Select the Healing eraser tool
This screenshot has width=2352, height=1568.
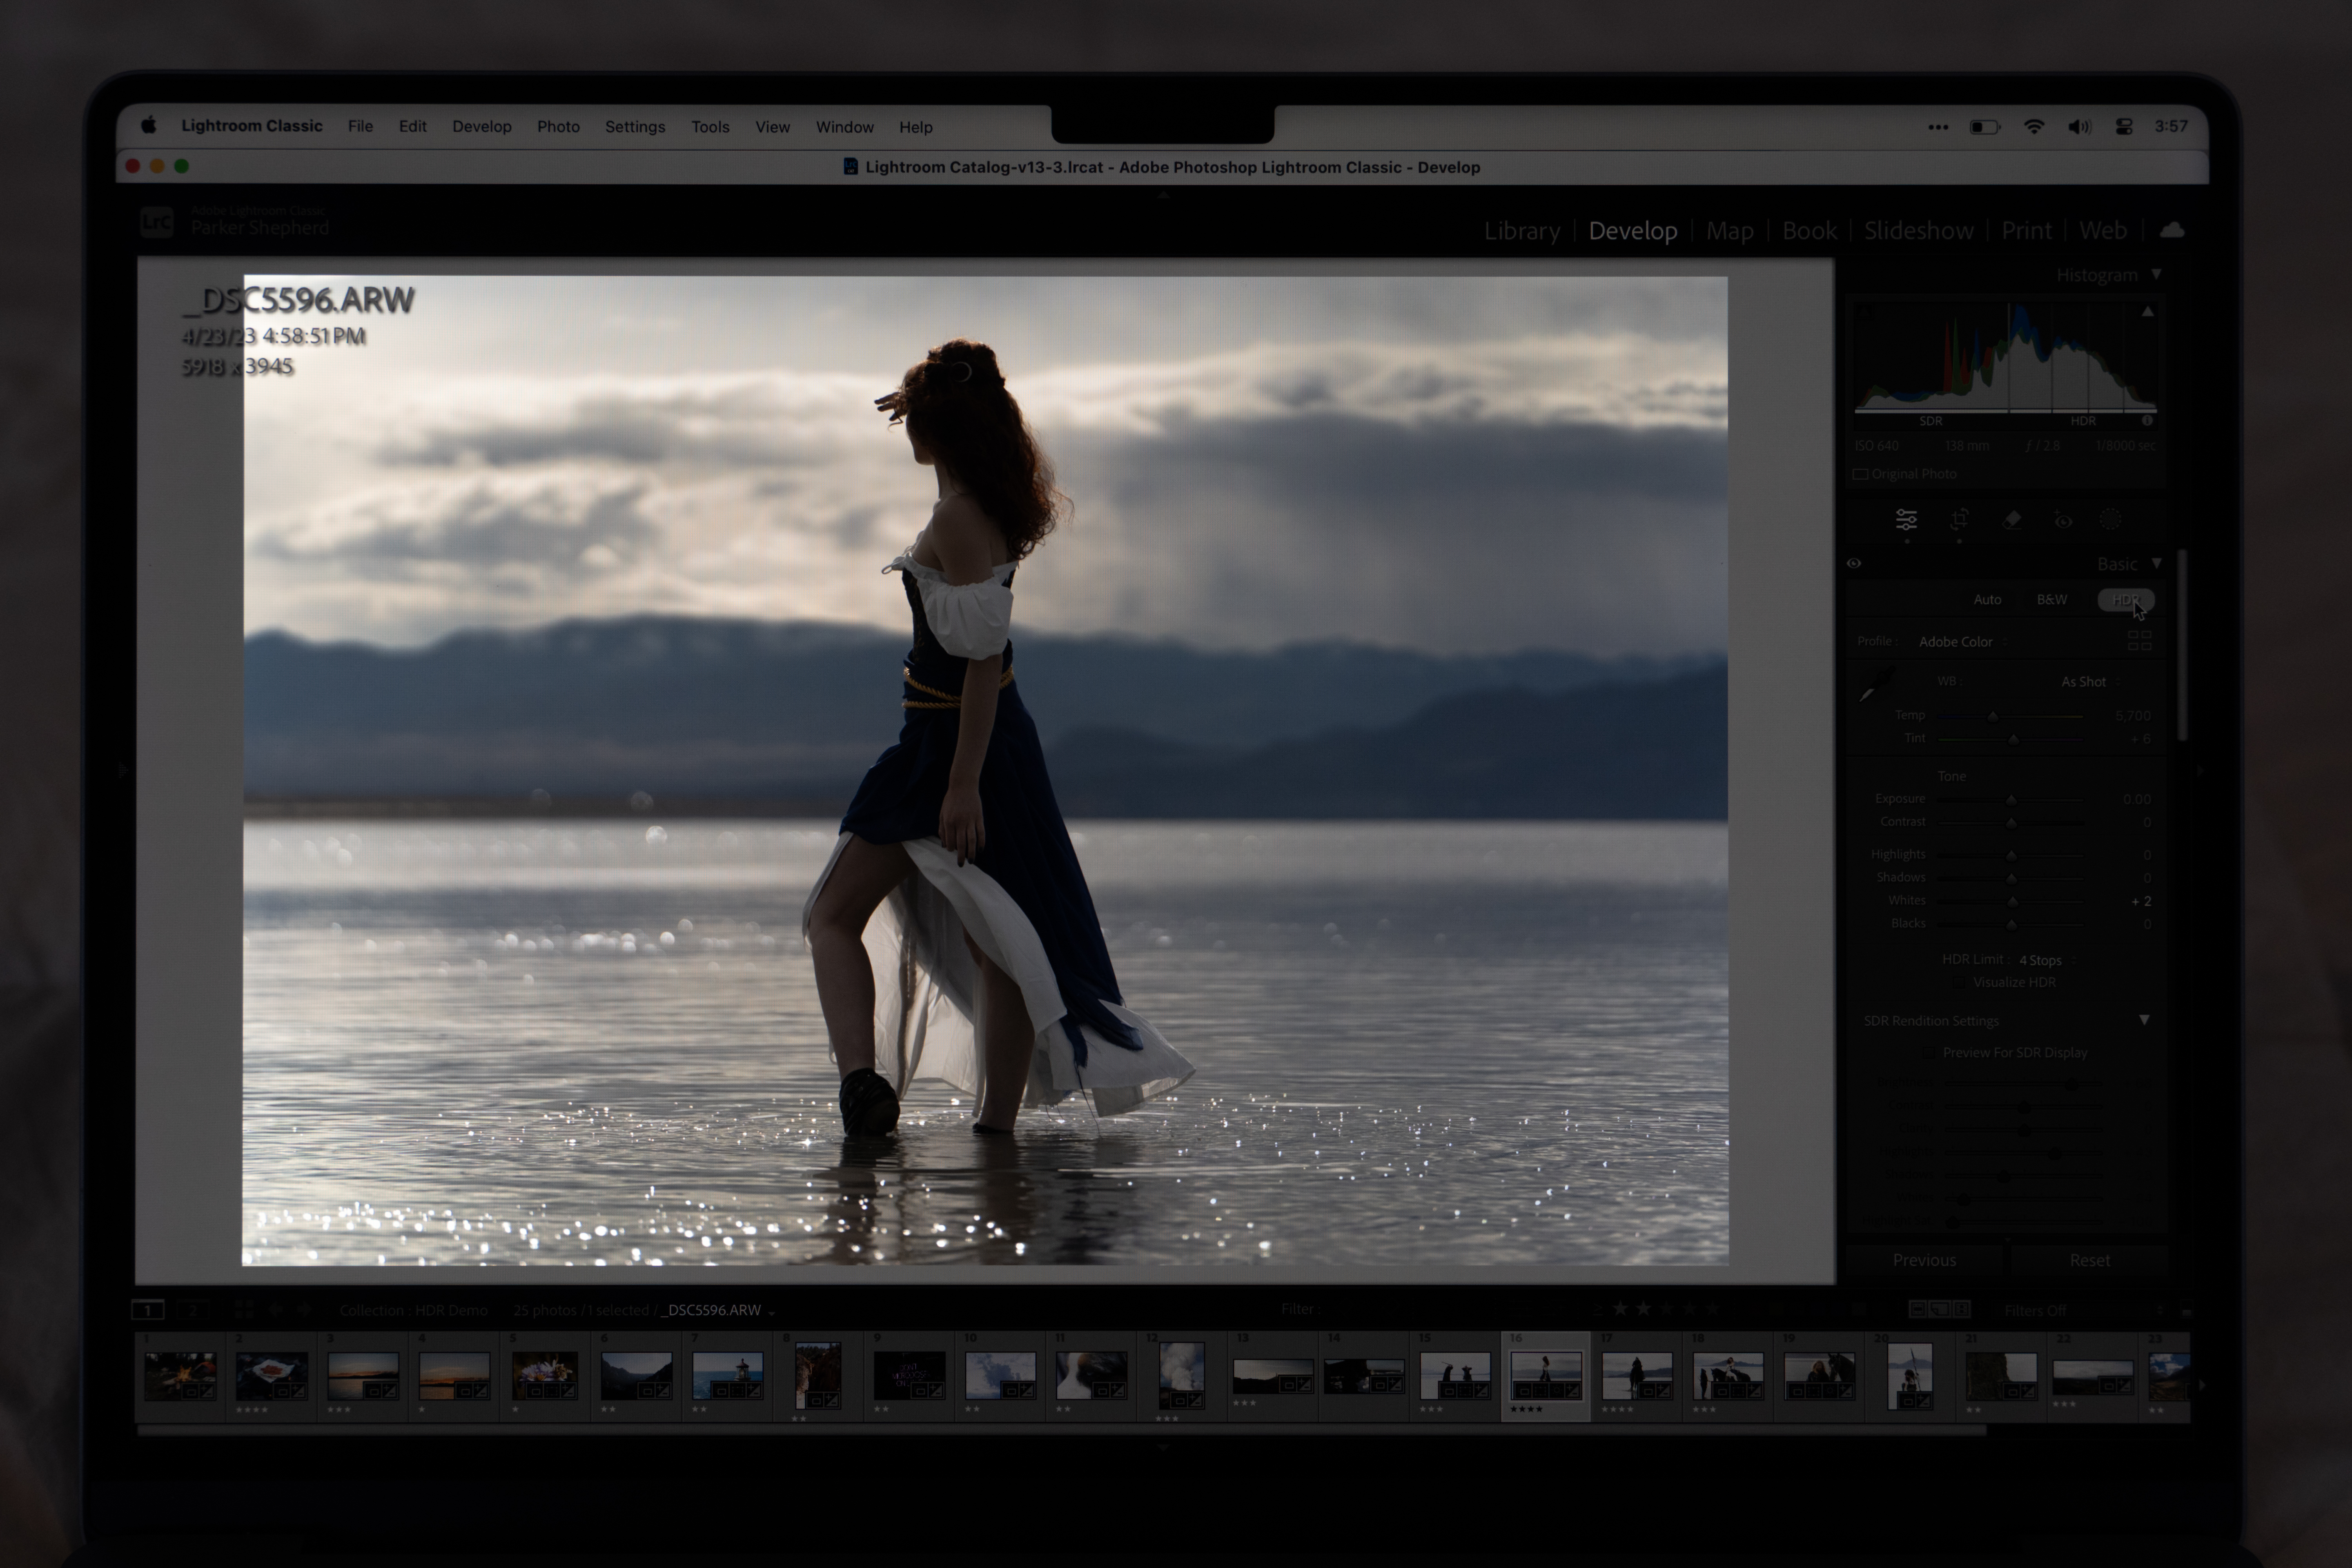2012,519
